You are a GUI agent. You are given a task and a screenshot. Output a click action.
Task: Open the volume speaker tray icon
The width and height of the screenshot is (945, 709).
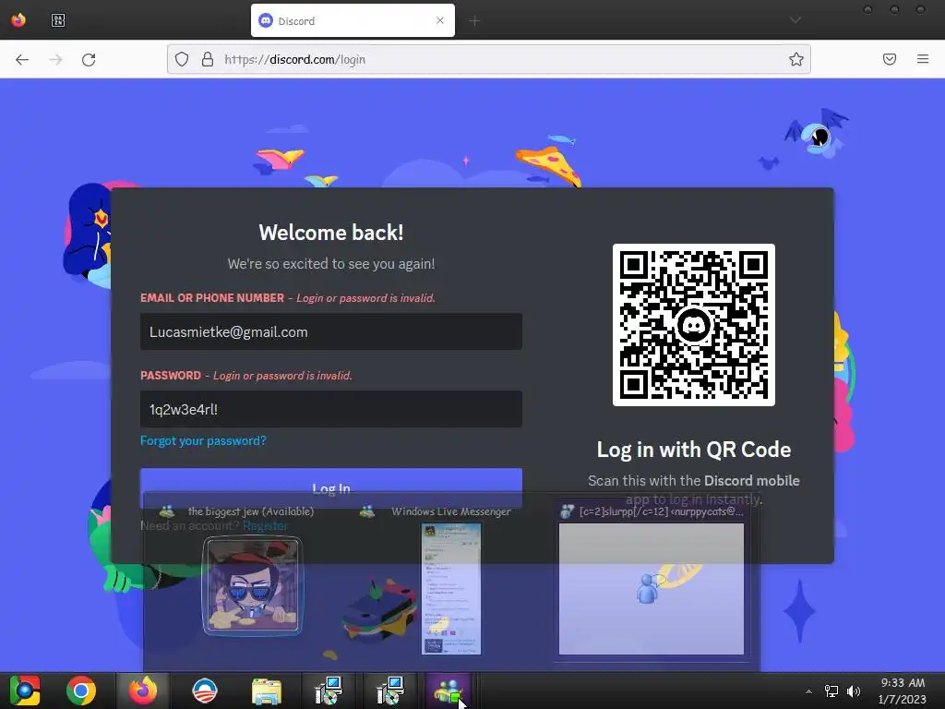[x=854, y=691]
